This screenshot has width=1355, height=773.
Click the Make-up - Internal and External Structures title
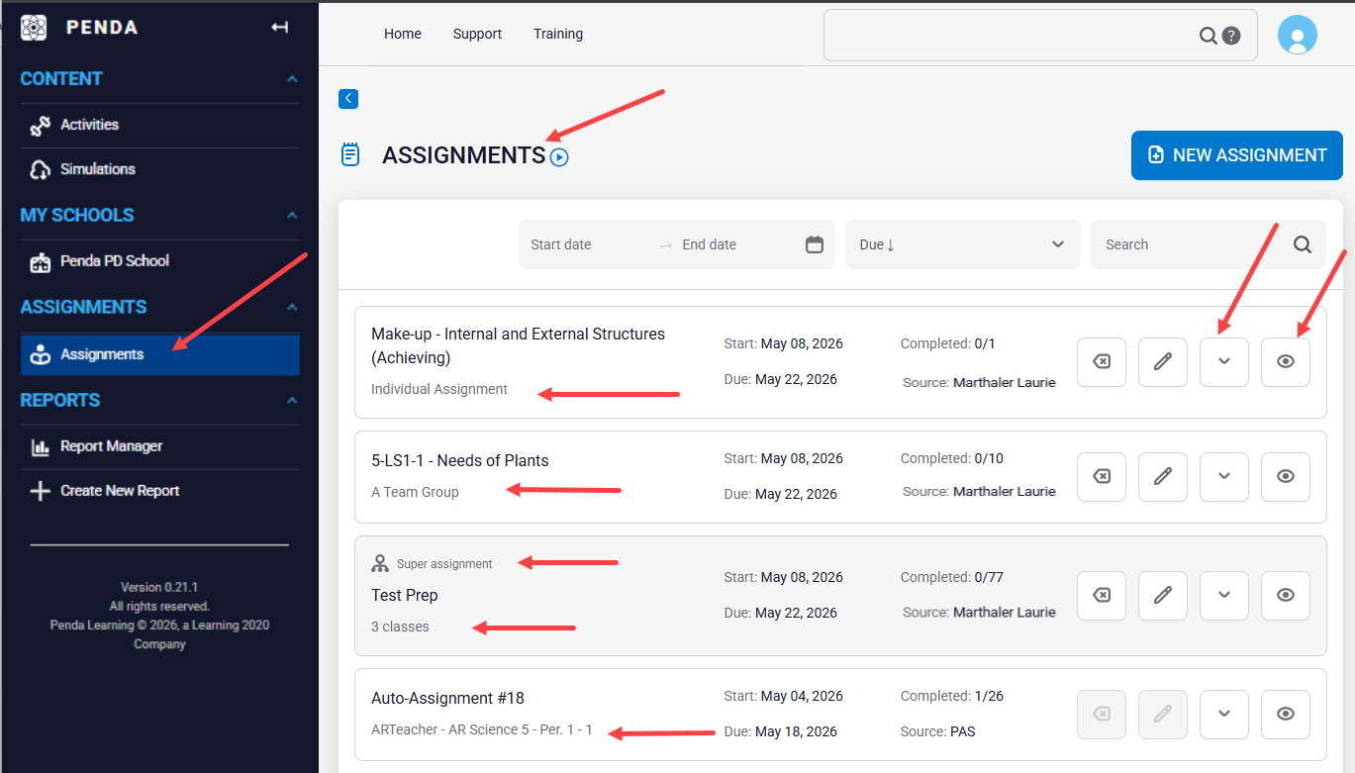point(519,345)
